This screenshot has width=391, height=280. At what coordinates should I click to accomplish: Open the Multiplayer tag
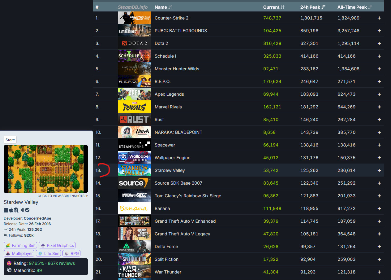(19, 253)
